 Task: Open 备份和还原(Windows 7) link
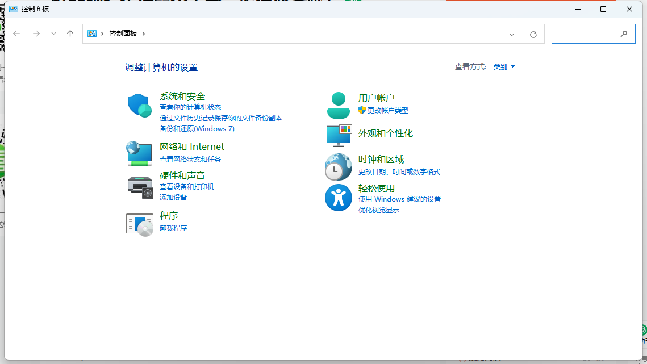coord(197,129)
